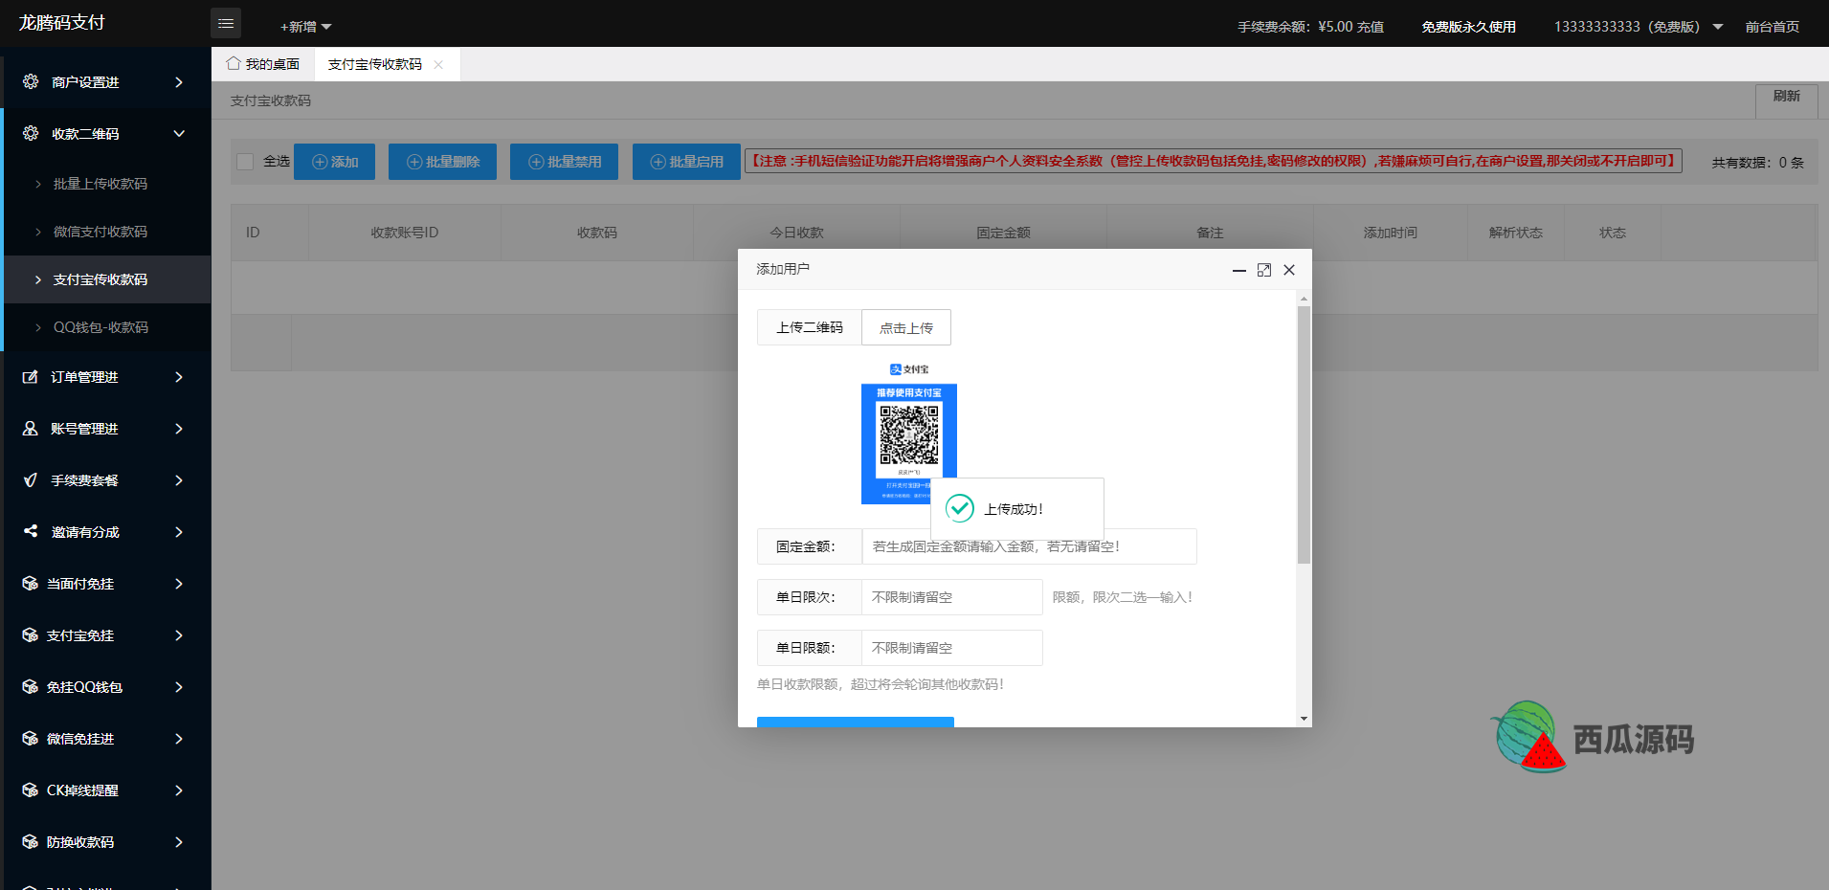1829x890 pixels.
Task: Click the scrollbar down arrow in dialog
Action: (1304, 719)
